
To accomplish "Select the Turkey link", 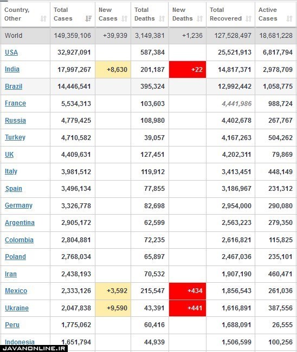I will (15, 137).
